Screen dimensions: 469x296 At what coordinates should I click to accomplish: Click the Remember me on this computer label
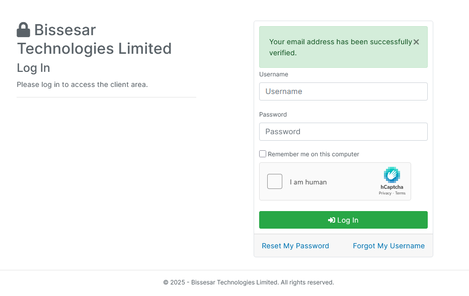(x=313, y=154)
